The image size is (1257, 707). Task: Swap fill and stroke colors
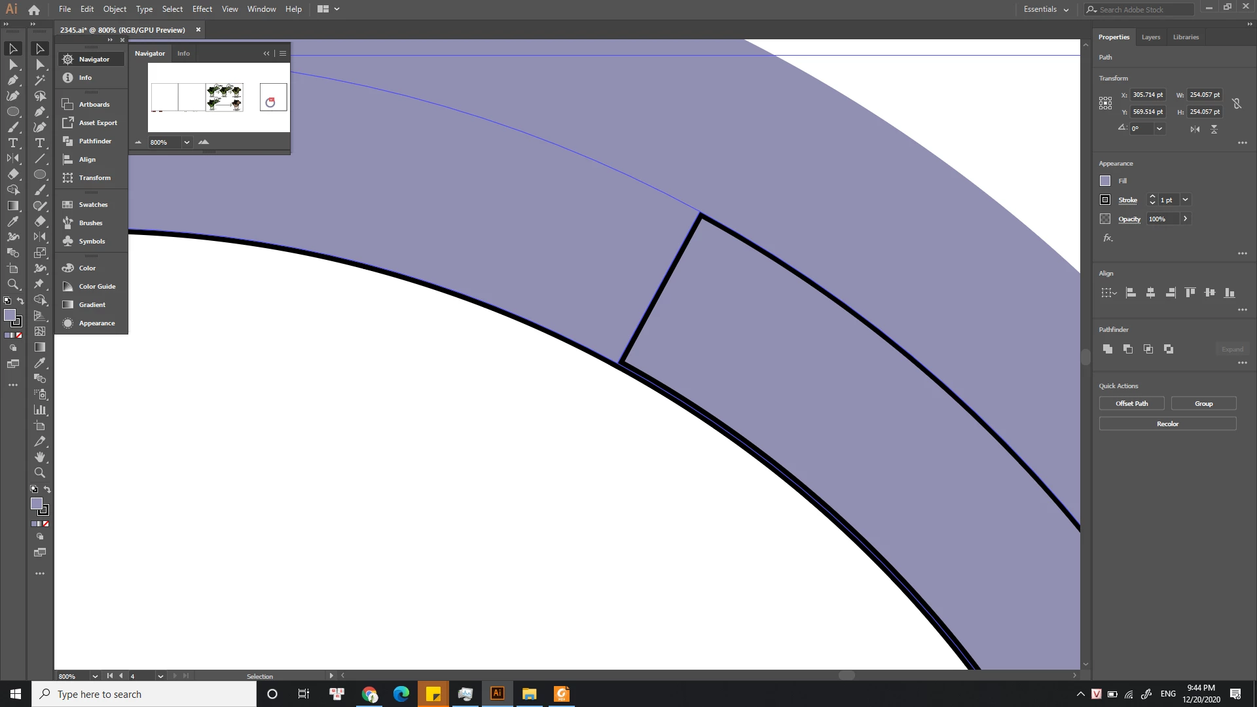(x=21, y=300)
